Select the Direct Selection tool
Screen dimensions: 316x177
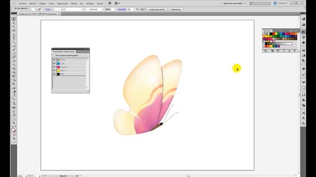(14, 23)
